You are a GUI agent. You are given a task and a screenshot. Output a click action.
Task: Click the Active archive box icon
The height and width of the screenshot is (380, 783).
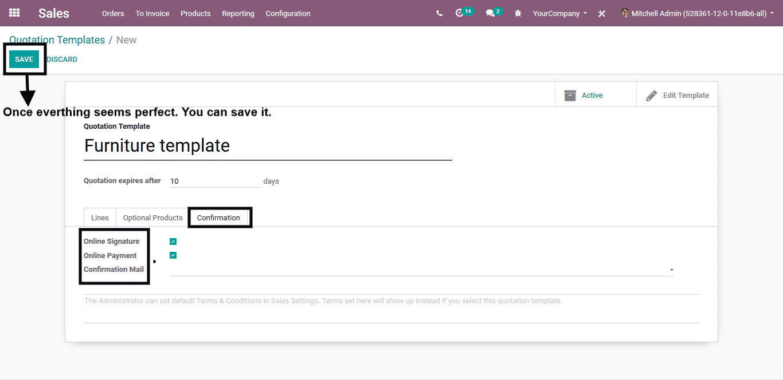[570, 96]
